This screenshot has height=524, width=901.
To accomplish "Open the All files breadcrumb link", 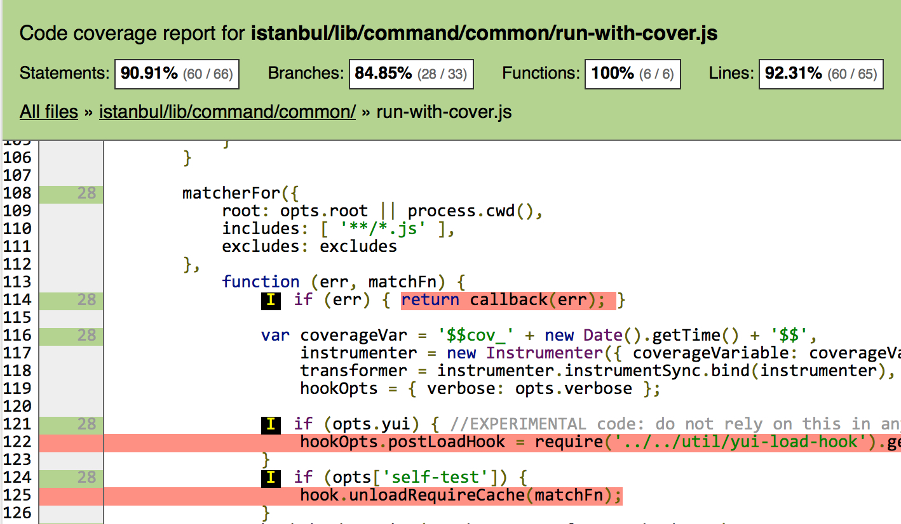I will (x=48, y=112).
